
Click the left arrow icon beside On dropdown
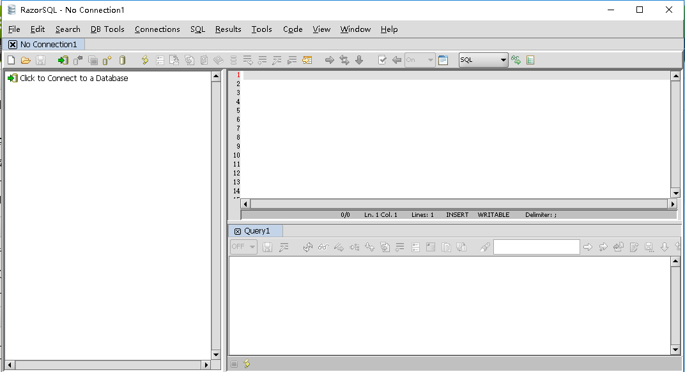coord(397,60)
